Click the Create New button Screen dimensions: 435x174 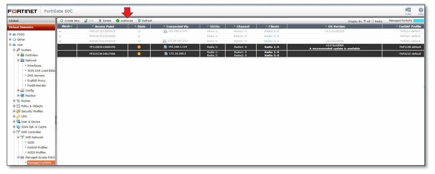(x=70, y=21)
